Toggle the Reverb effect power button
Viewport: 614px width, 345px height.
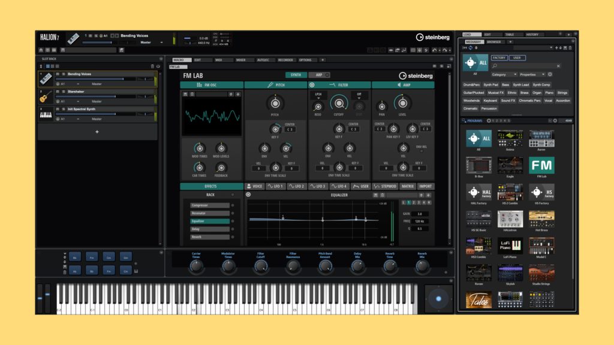[x=233, y=237]
